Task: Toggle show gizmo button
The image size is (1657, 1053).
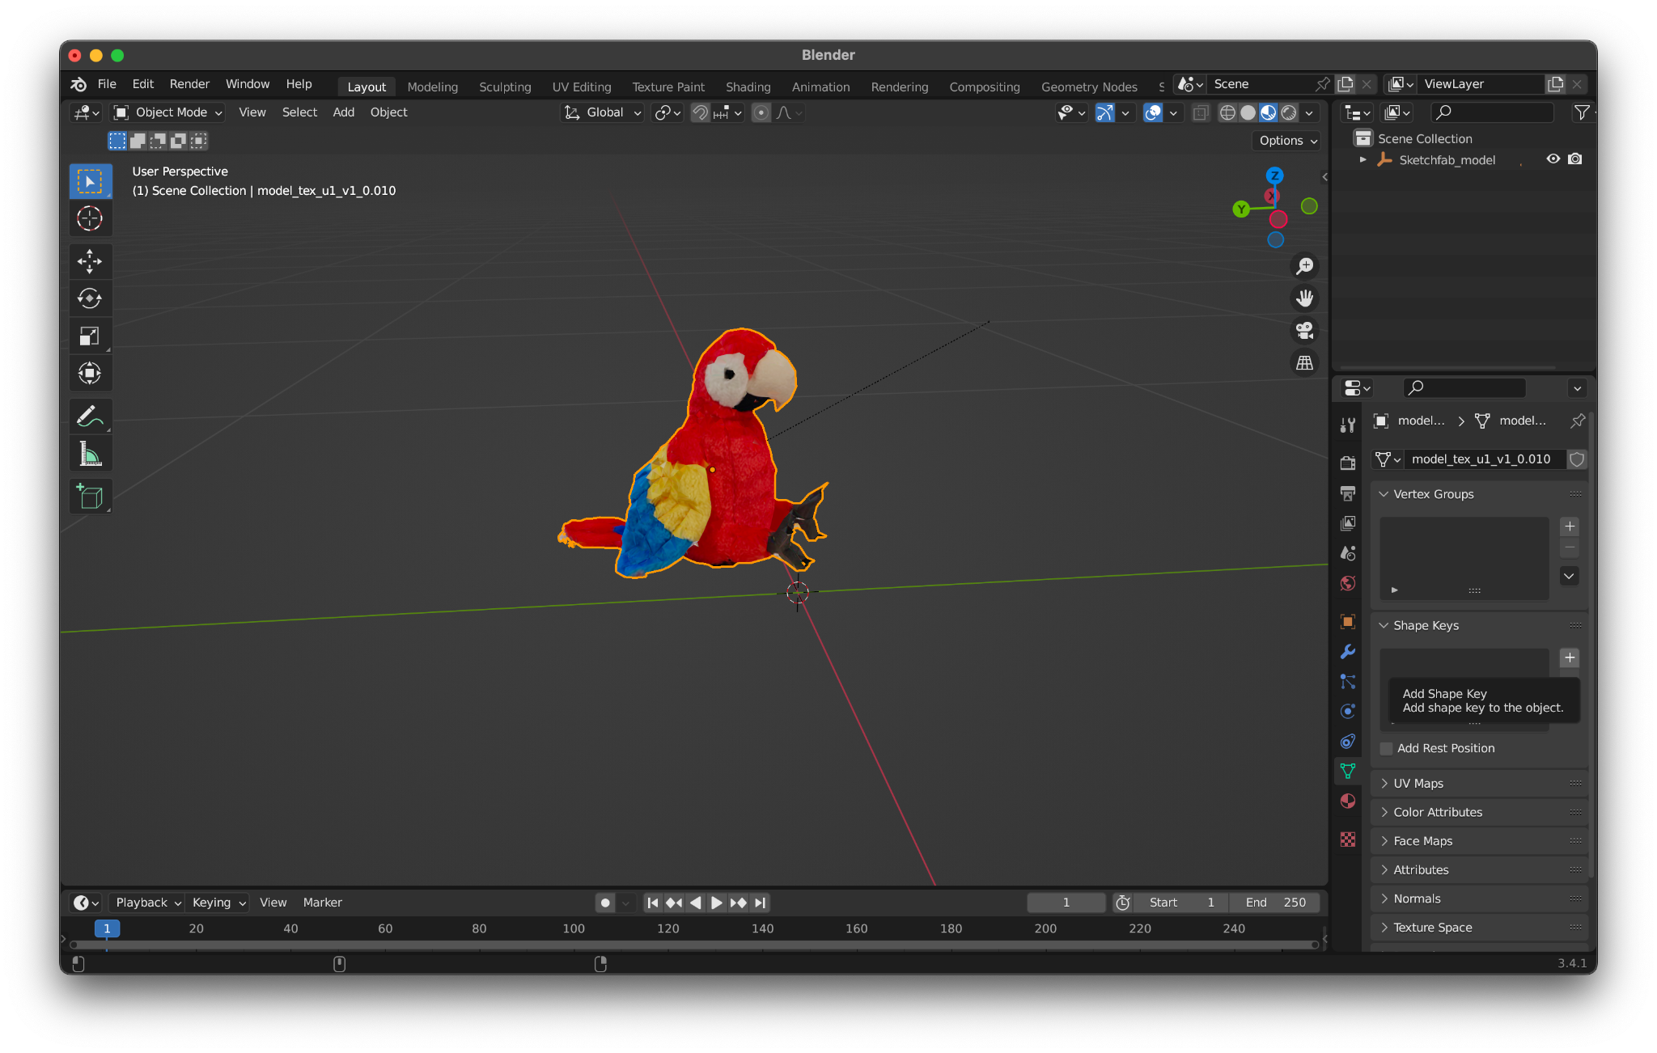Action: click(x=1104, y=112)
